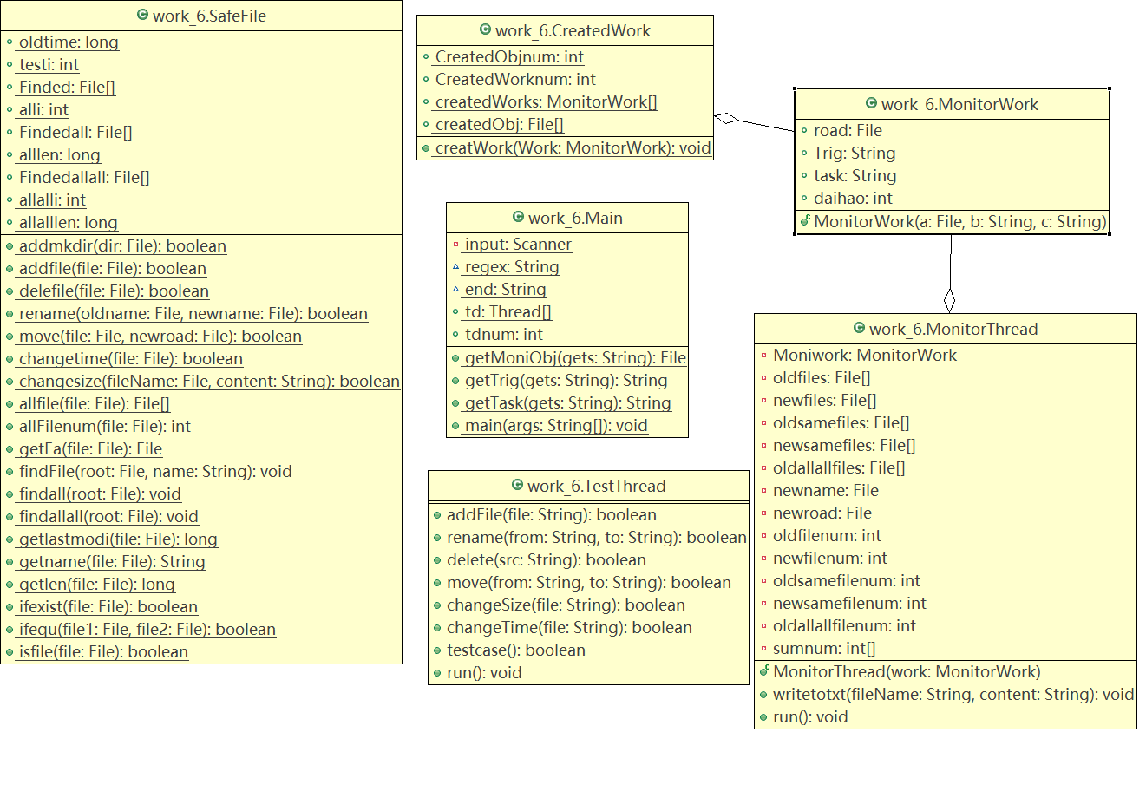Screen dimensions: 1146x791
Task: Click the method icon beside main(args: String[])
Action: click(x=455, y=425)
